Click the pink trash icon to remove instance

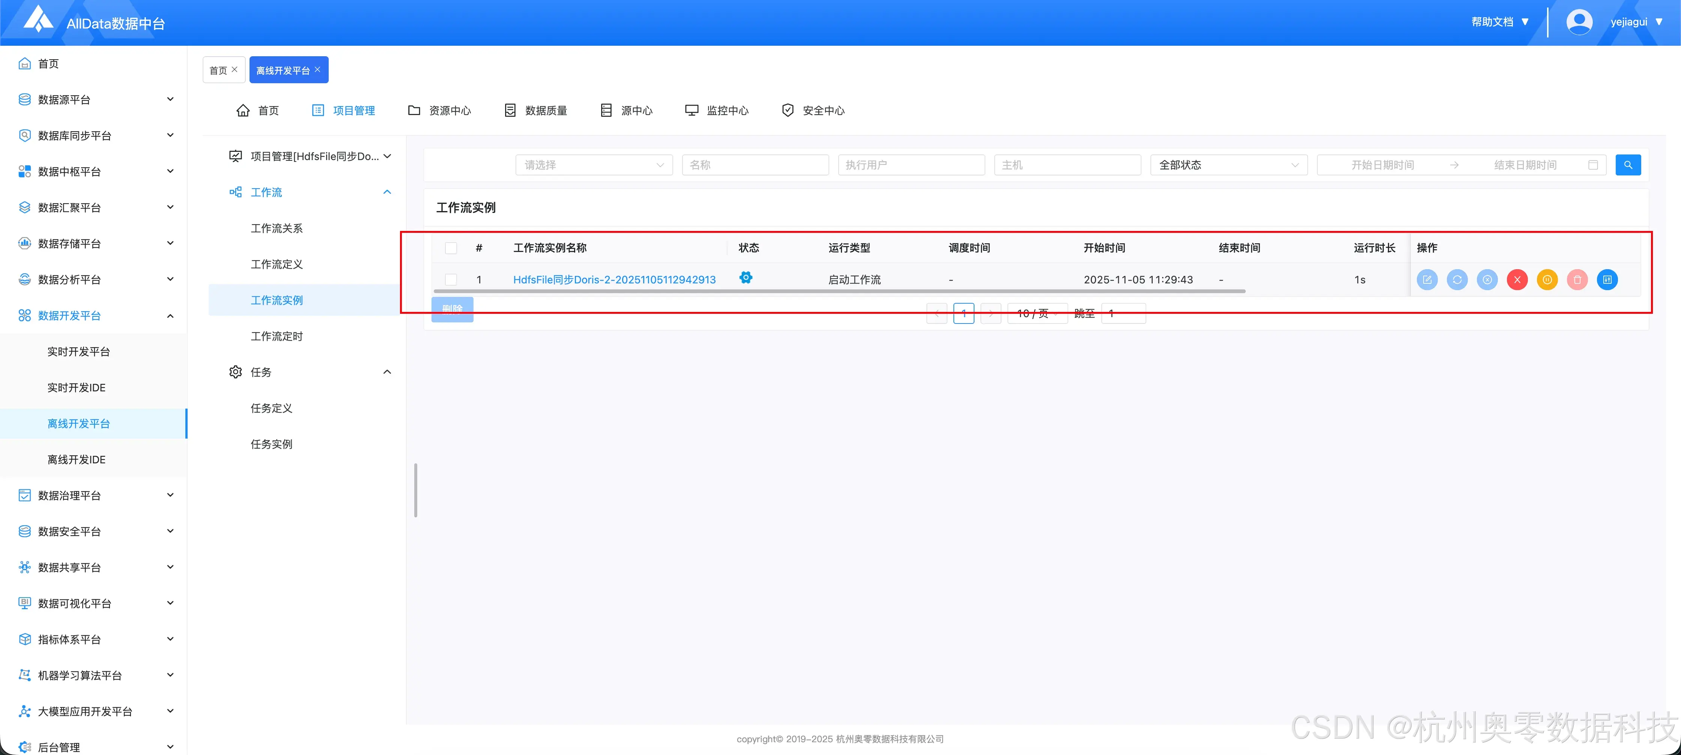(1577, 279)
